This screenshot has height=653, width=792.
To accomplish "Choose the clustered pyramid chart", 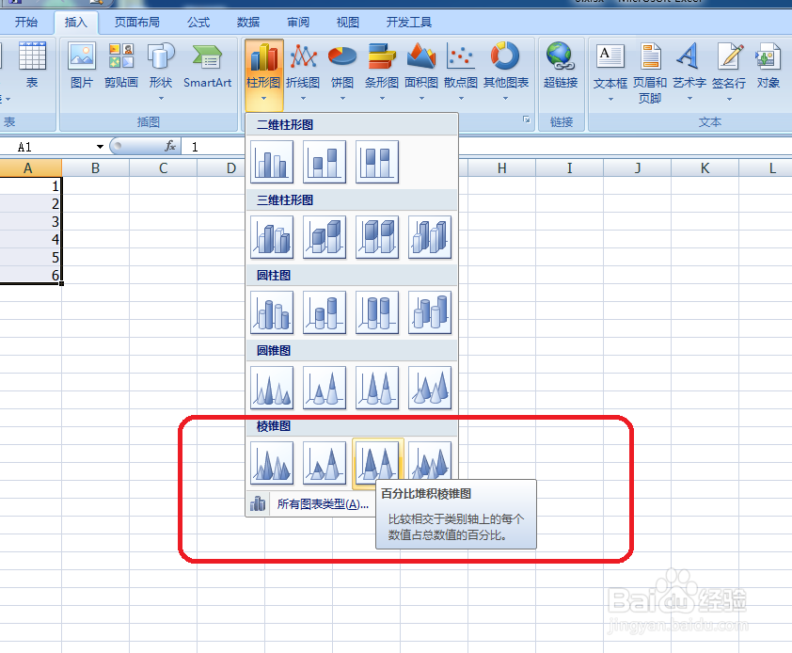I will (x=272, y=463).
